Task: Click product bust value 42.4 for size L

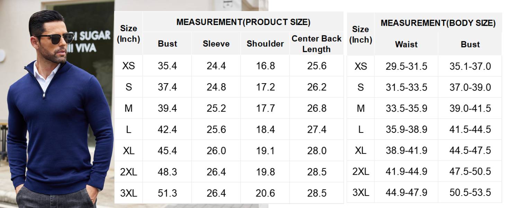Action: coord(167,130)
